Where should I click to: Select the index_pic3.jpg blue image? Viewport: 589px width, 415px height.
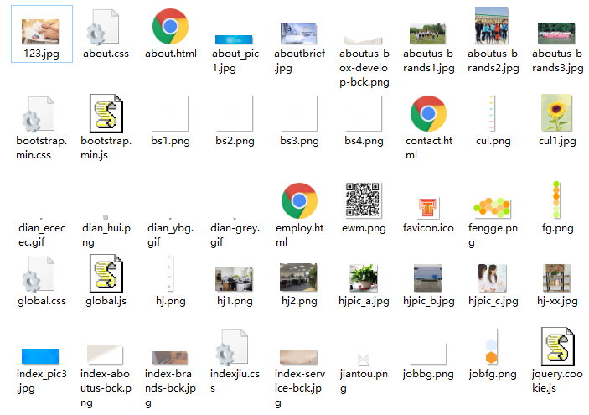[40, 356]
